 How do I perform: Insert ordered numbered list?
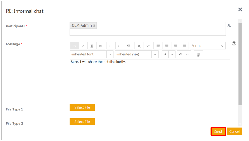(120, 46)
